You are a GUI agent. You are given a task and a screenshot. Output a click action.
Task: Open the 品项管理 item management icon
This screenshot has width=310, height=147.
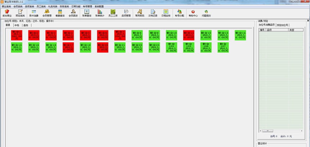pos(126,13)
